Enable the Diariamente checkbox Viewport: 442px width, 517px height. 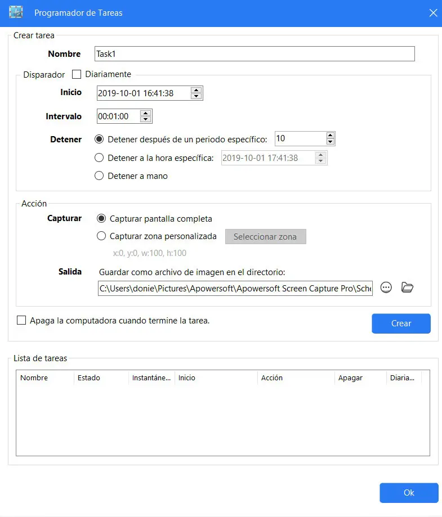(77, 74)
